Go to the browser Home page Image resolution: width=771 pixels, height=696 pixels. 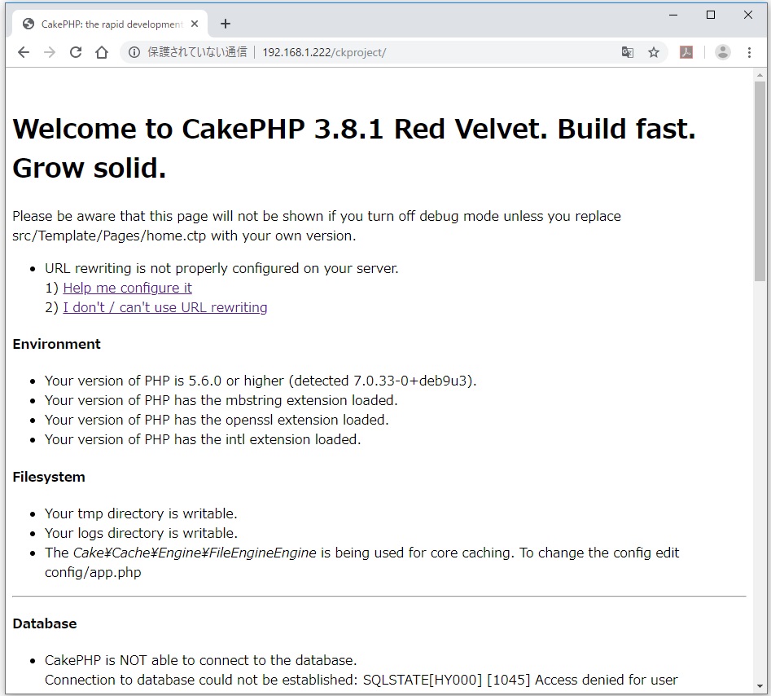click(x=102, y=52)
